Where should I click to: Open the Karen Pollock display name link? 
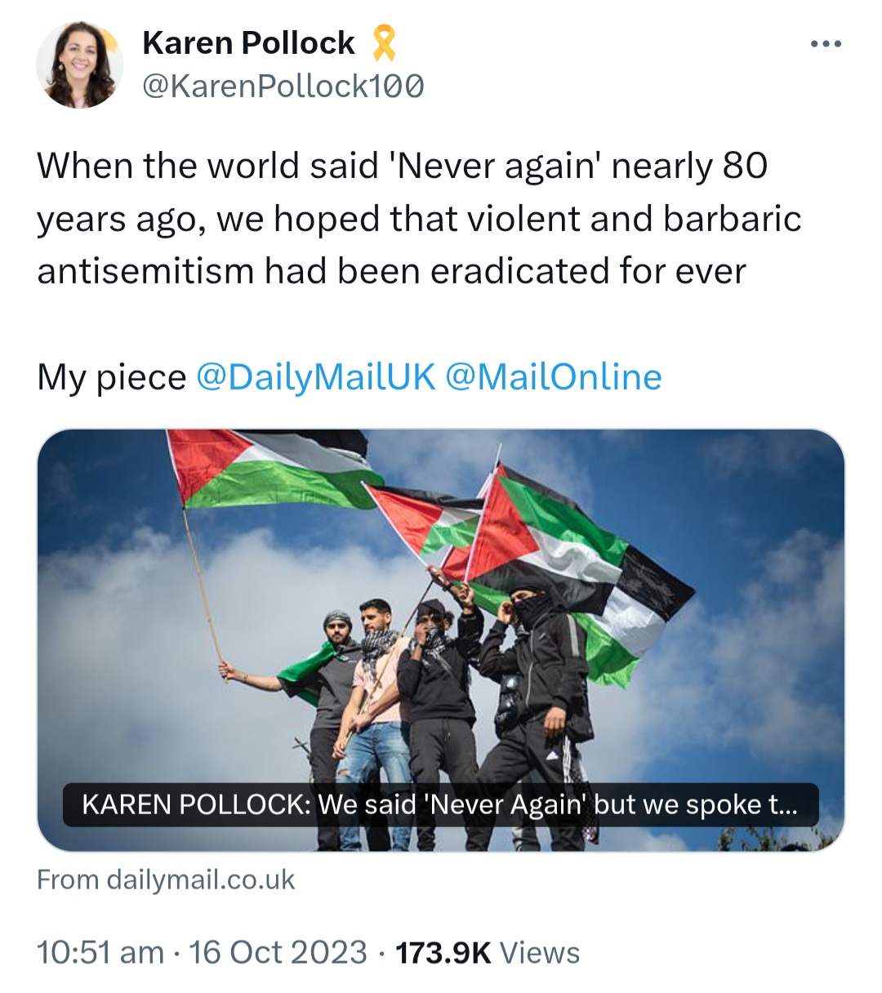249,43
